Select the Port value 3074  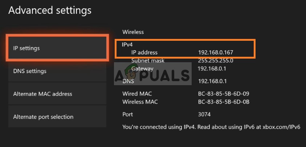(204, 114)
